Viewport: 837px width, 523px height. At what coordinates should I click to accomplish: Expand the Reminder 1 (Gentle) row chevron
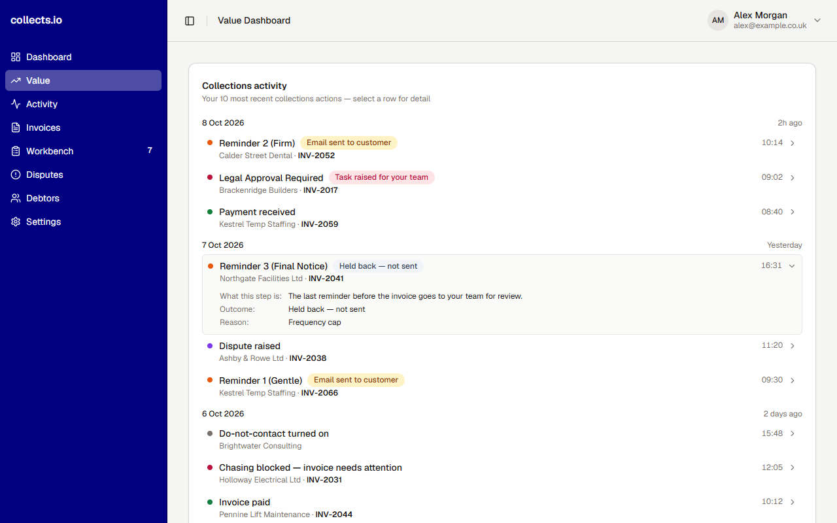(x=793, y=380)
